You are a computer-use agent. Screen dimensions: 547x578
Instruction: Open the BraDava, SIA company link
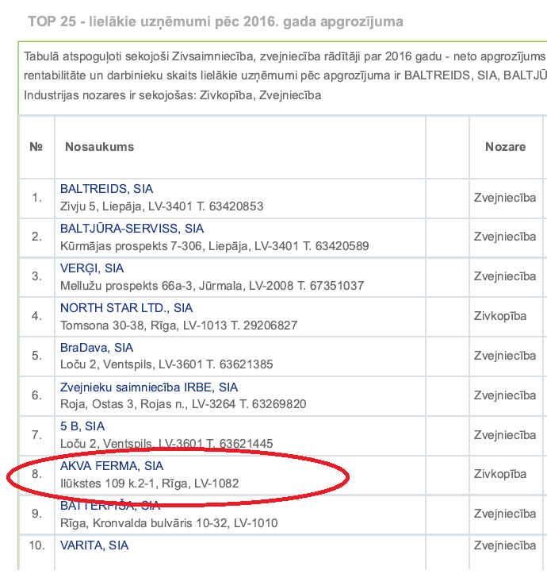(97, 348)
